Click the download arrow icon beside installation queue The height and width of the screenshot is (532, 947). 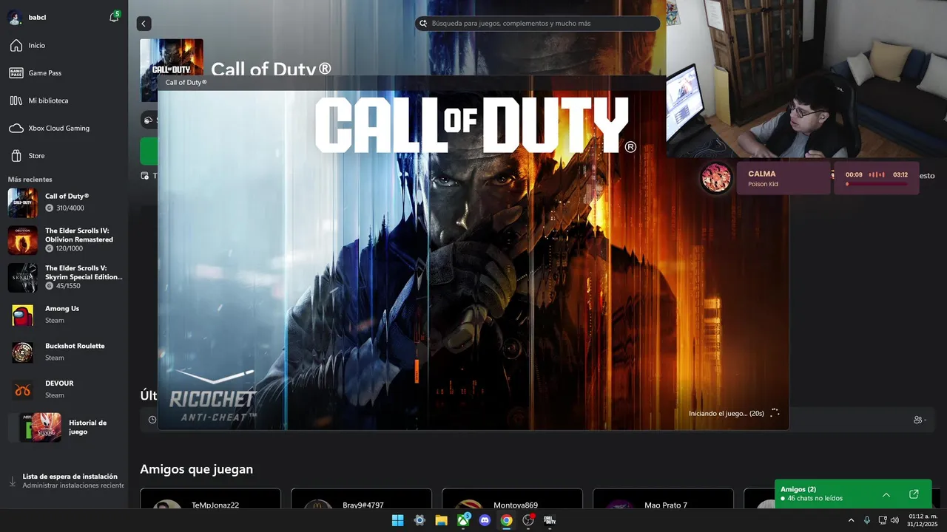13,481
